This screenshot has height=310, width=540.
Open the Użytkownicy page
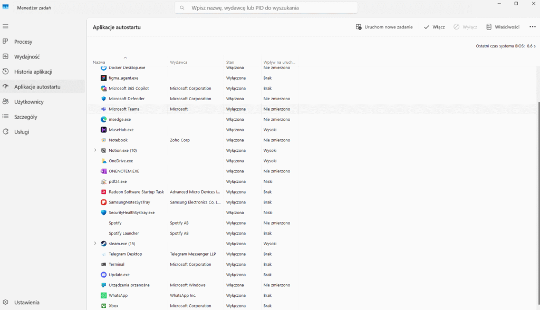pyautogui.click(x=42, y=102)
